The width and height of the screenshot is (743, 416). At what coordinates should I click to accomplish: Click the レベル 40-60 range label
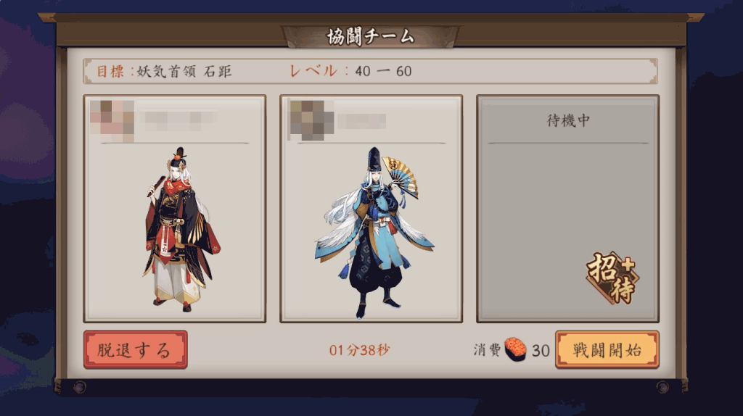click(350, 71)
